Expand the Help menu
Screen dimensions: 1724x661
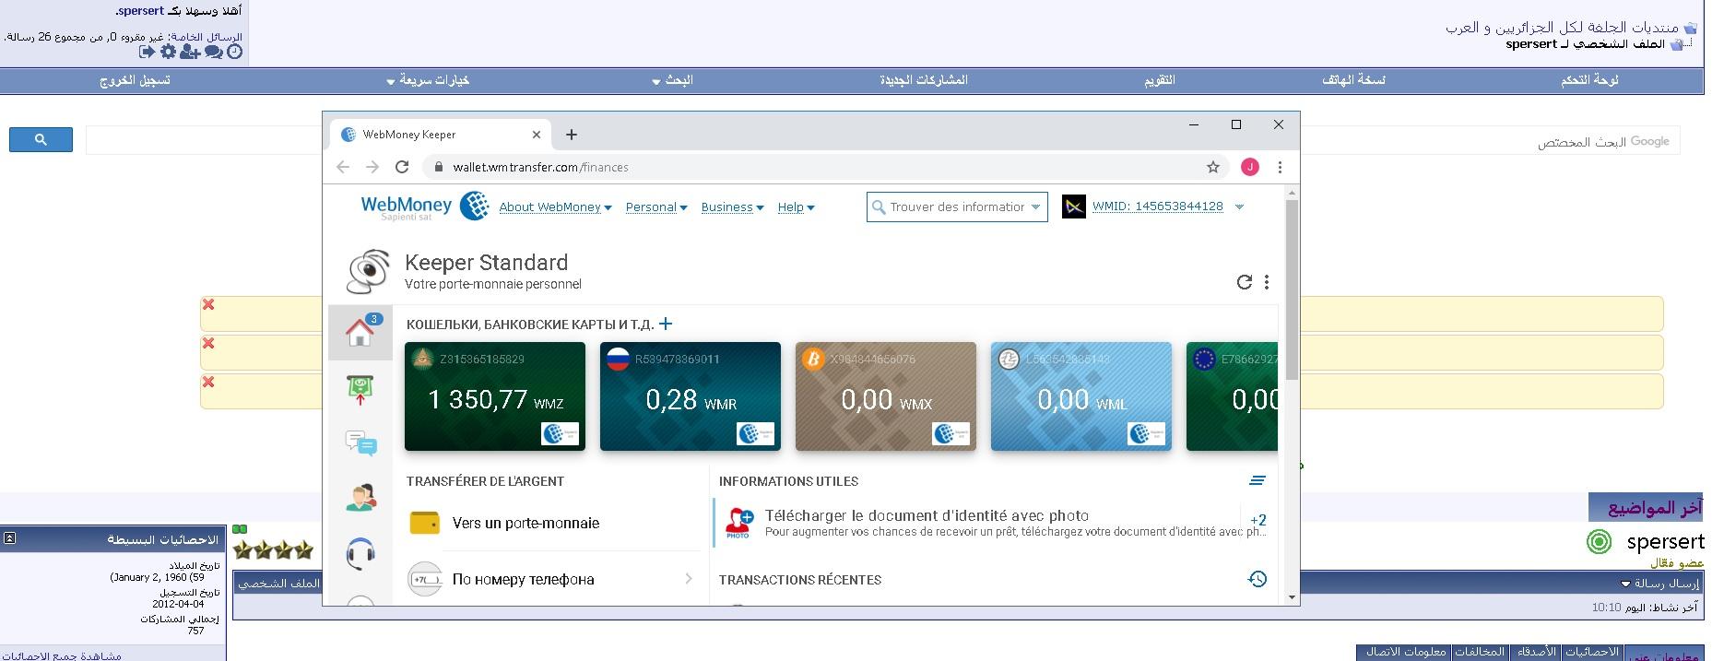[x=796, y=207]
